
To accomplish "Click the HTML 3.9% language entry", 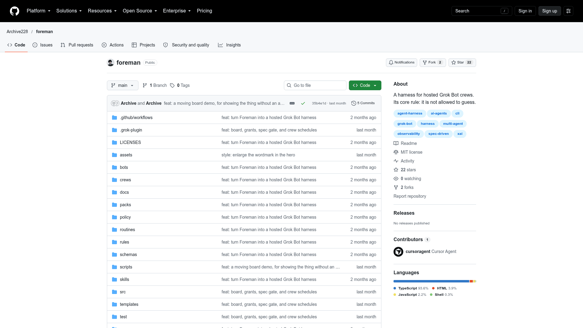I will pyautogui.click(x=444, y=288).
